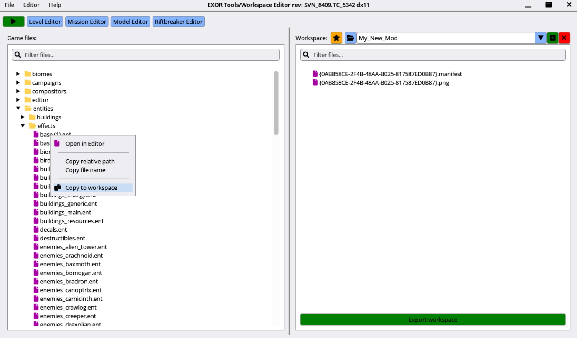577x338 pixels.
Task: Select enemies_canoptrix.ent file
Action: click(x=71, y=290)
